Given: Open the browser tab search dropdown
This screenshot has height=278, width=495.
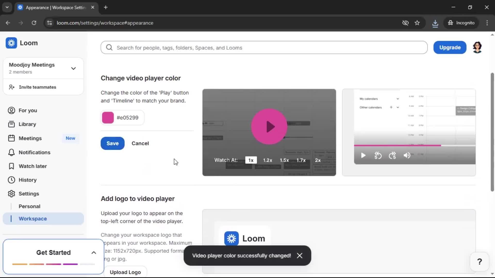Looking at the screenshot, I should [7, 7].
